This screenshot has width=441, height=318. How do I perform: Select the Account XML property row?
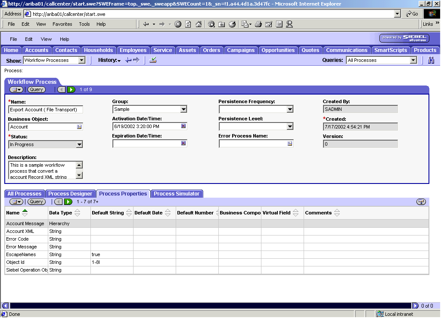(x=217, y=231)
